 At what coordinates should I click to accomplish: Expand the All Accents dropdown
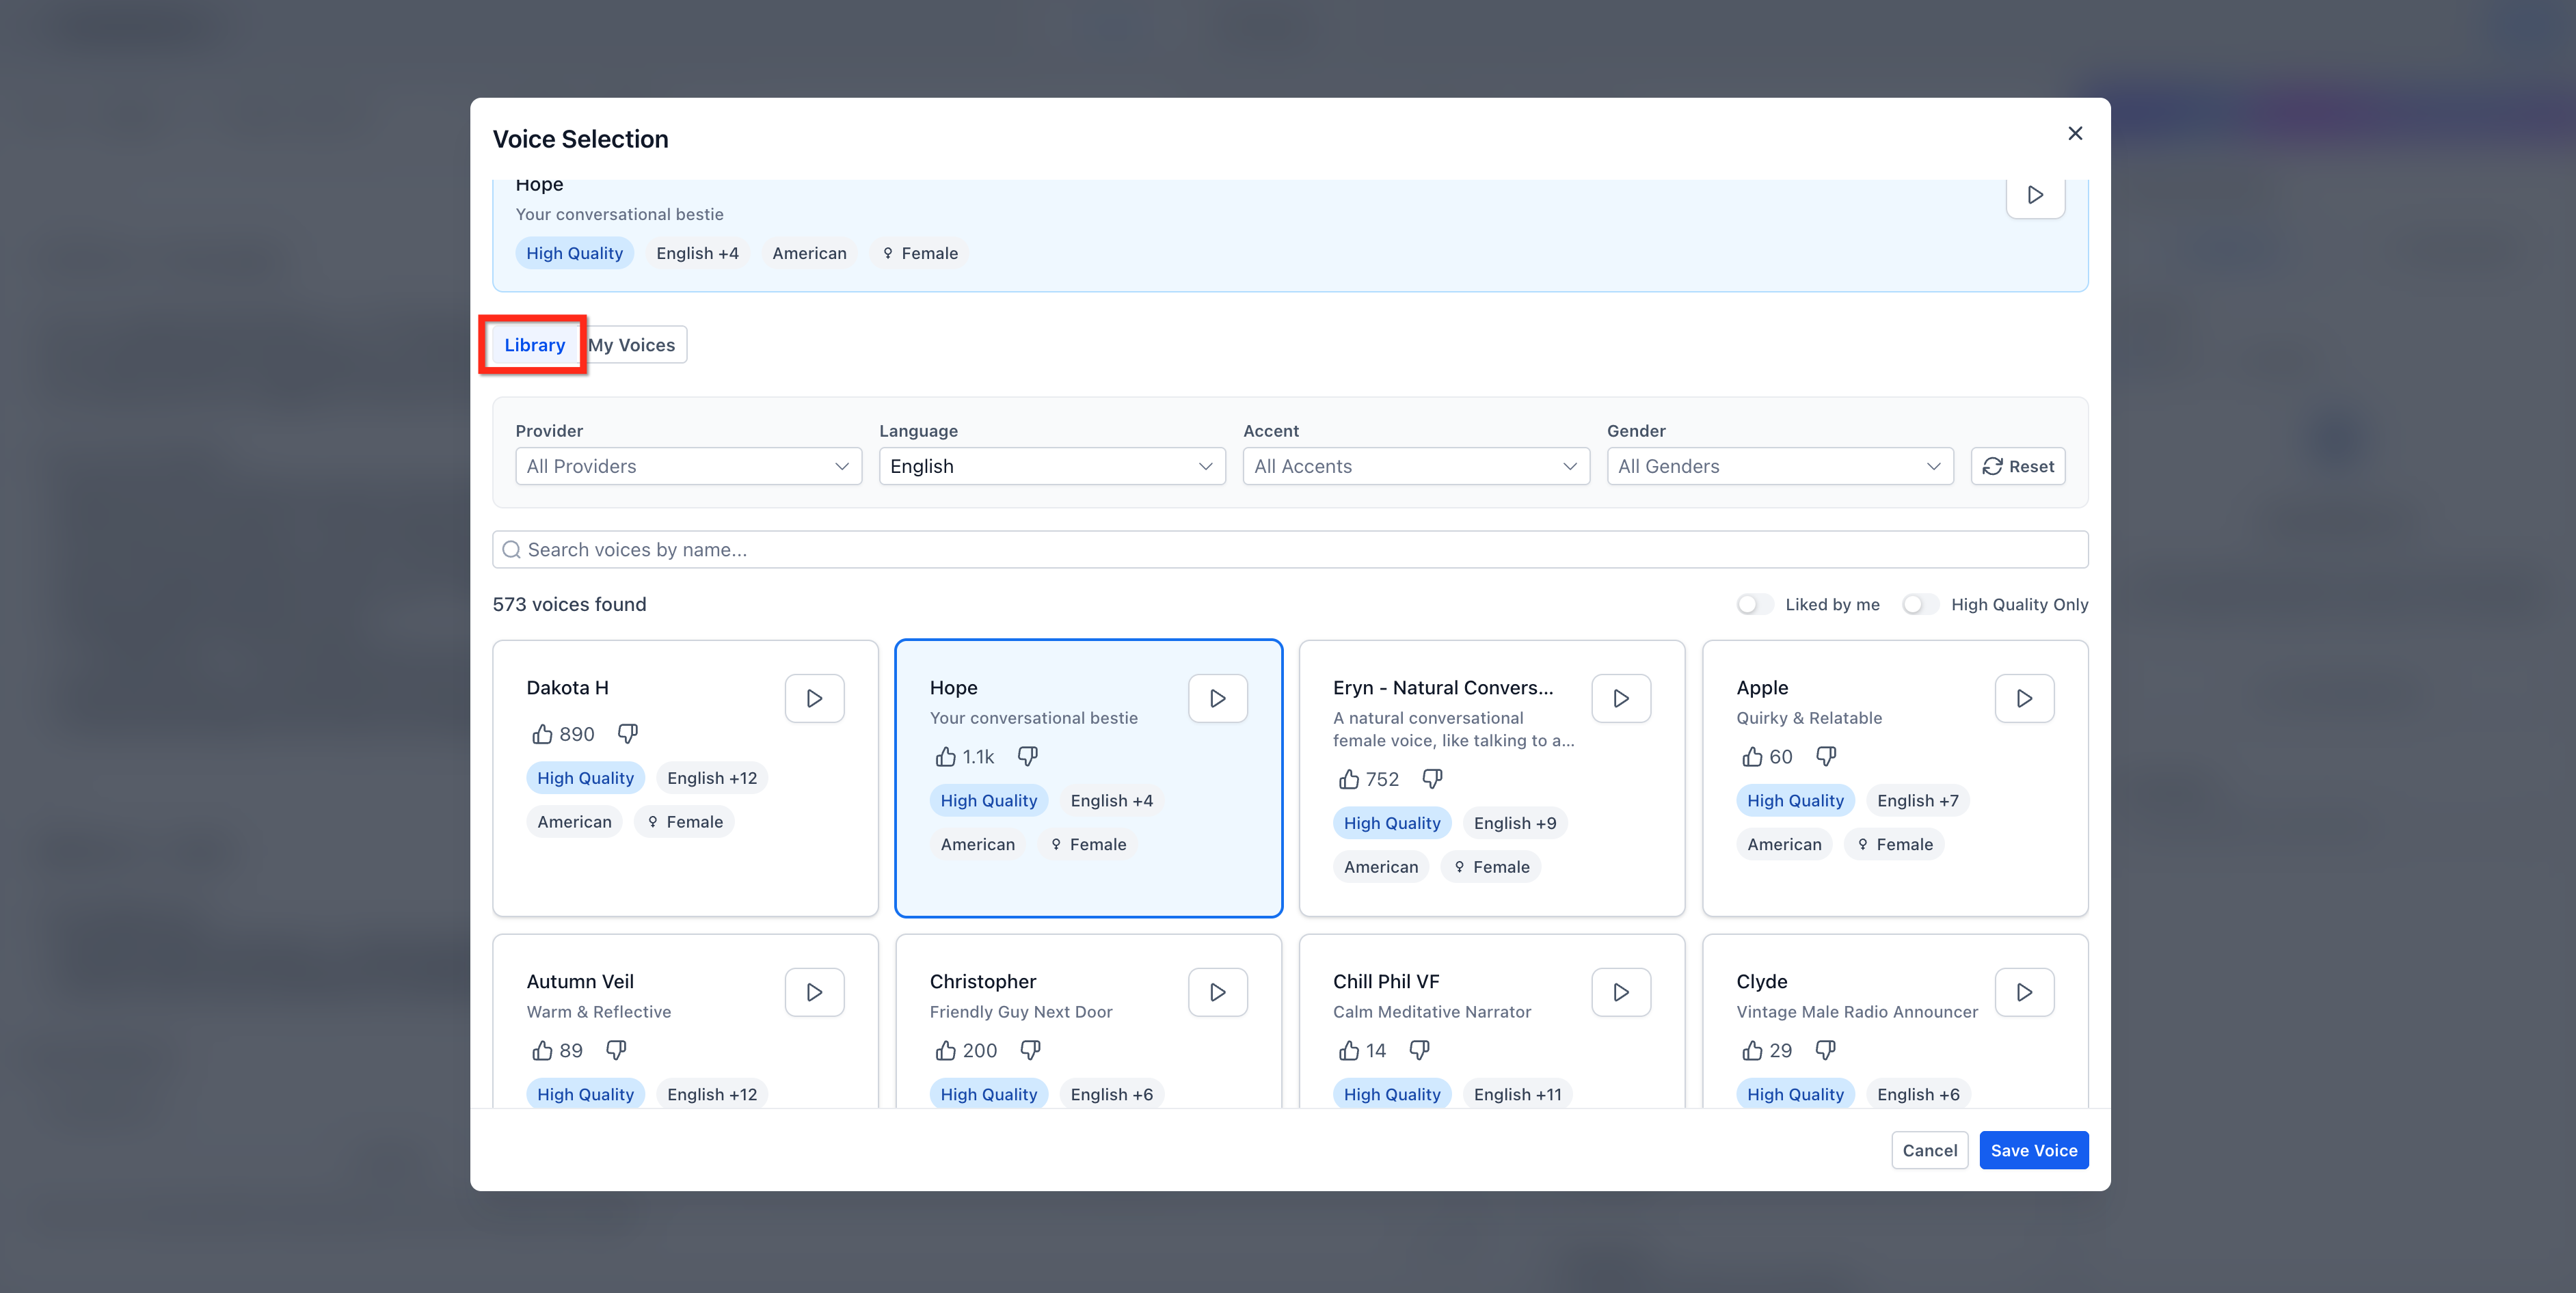click(1416, 466)
